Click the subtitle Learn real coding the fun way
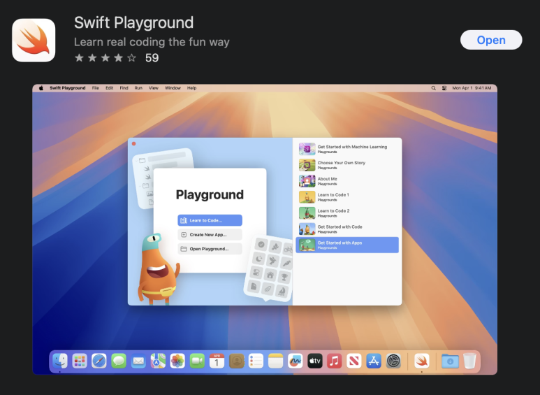The height and width of the screenshot is (395, 540). coord(152,42)
